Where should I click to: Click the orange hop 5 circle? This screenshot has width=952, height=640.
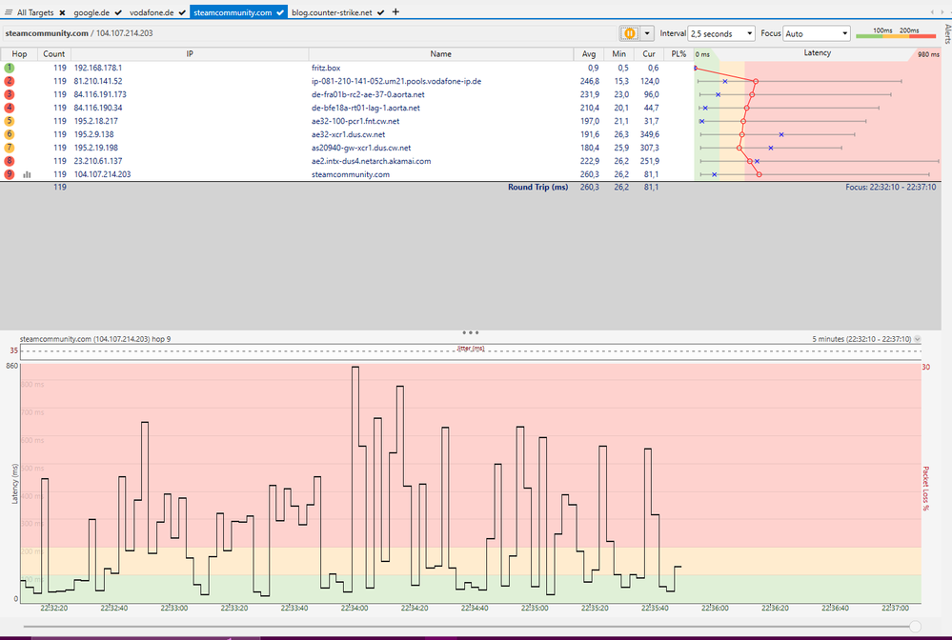(x=10, y=122)
